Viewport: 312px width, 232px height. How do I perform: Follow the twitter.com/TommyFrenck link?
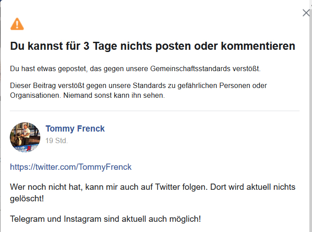[71, 167]
